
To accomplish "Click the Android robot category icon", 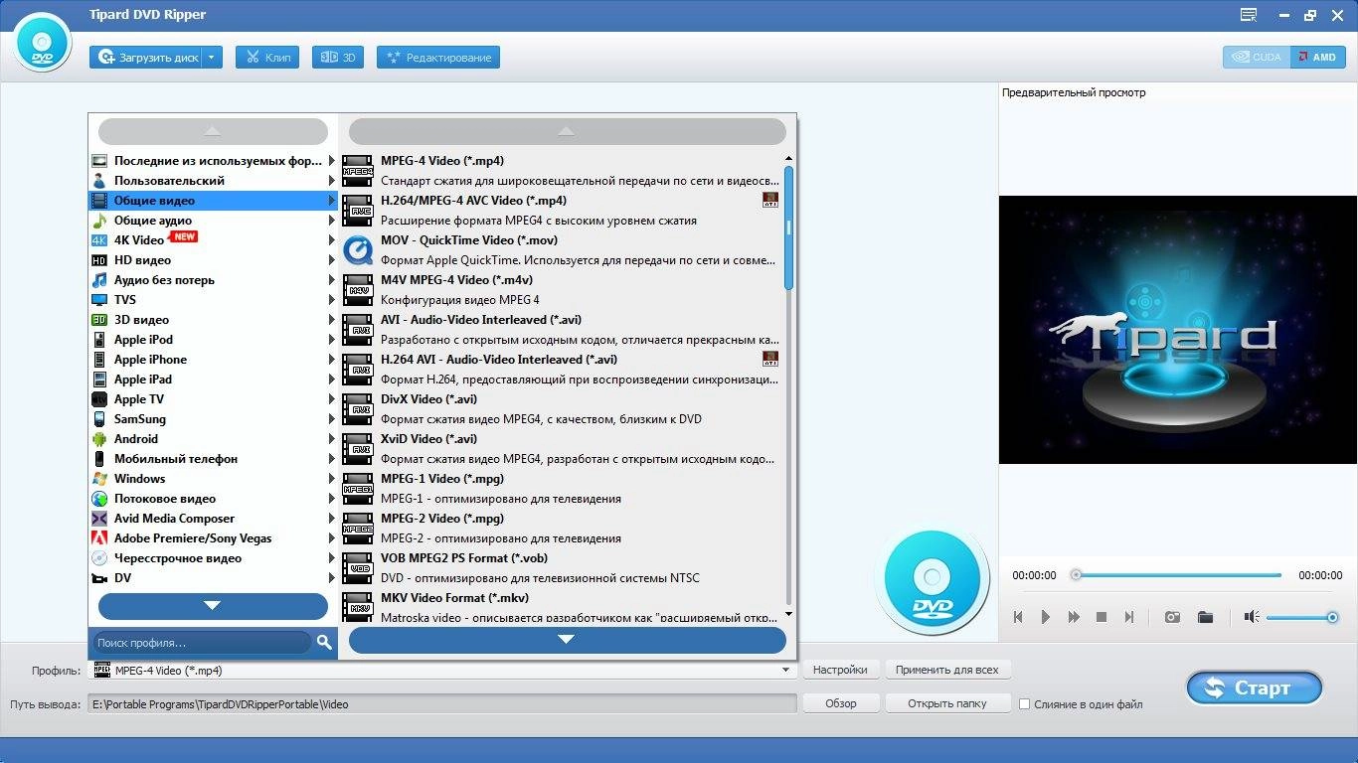I will coord(99,439).
